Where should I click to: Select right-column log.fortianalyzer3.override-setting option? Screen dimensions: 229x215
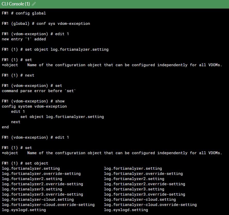(x=144, y=194)
